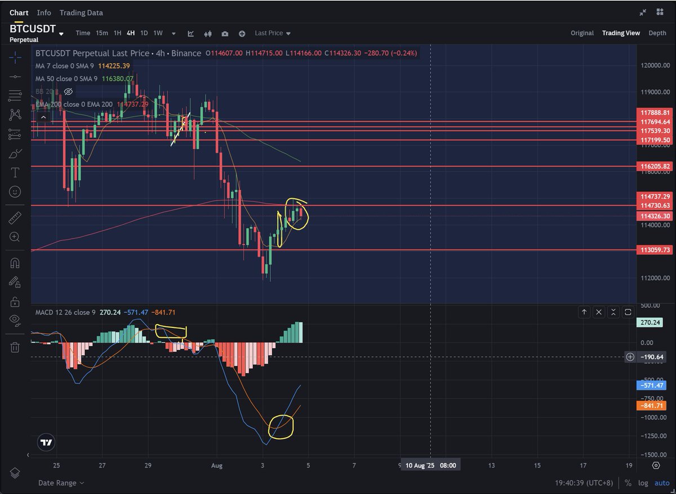The width and height of the screenshot is (676, 494).
Task: Open the emoji icons tool
Action: tap(15, 192)
